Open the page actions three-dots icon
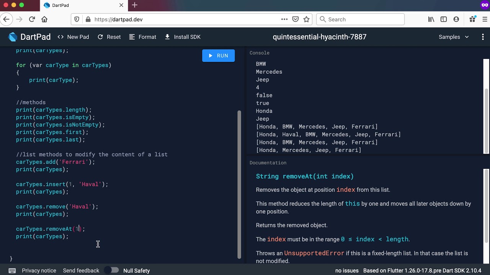The image size is (490, 275). coord(284,19)
